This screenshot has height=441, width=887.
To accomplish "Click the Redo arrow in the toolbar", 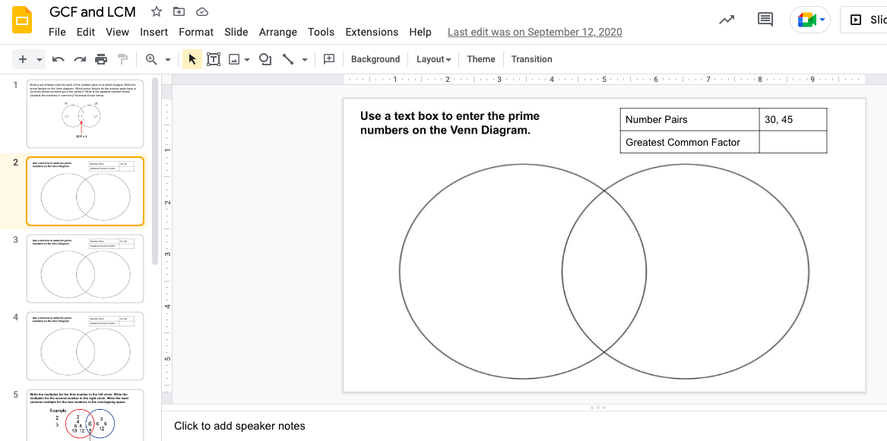I will [x=79, y=59].
